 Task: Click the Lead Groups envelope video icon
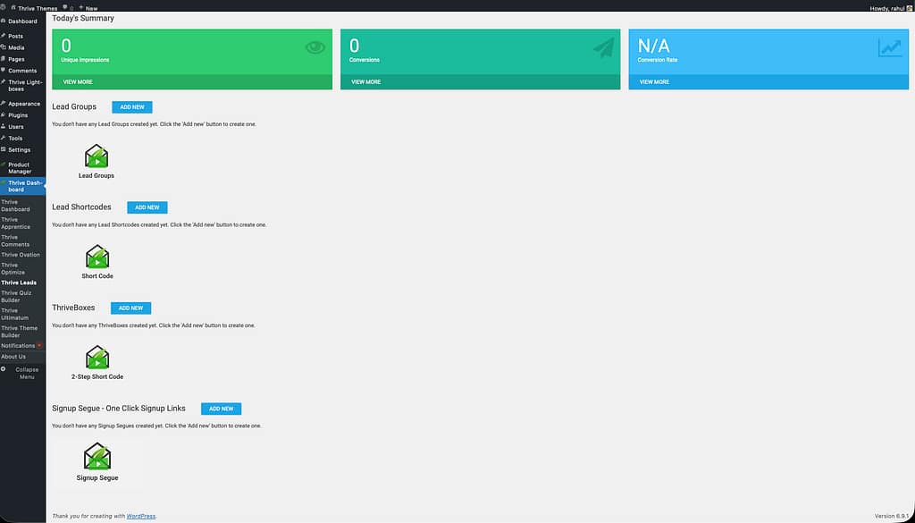point(97,156)
